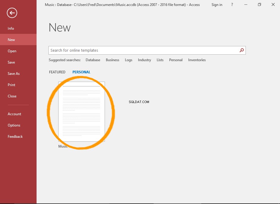This screenshot has width=280, height=204.
Task: Search suggested term Business
Action: pos(112,60)
